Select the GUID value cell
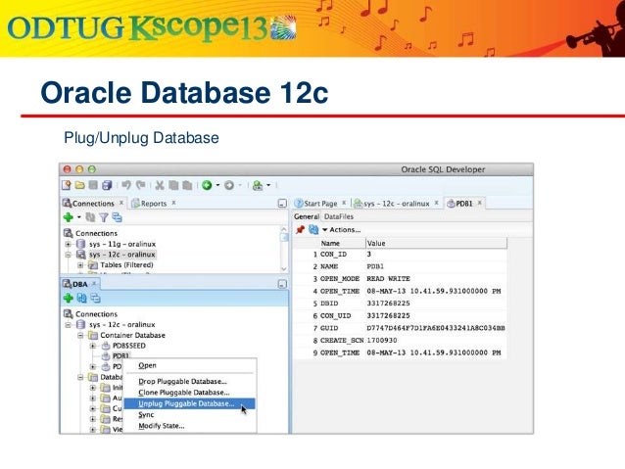This screenshot has width=625, height=469. 436,328
